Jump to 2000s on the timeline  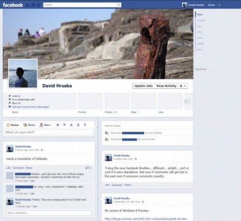coord(201,44)
